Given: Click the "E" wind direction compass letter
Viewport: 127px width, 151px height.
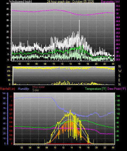Looking at the screenshot, I should click(119, 80).
